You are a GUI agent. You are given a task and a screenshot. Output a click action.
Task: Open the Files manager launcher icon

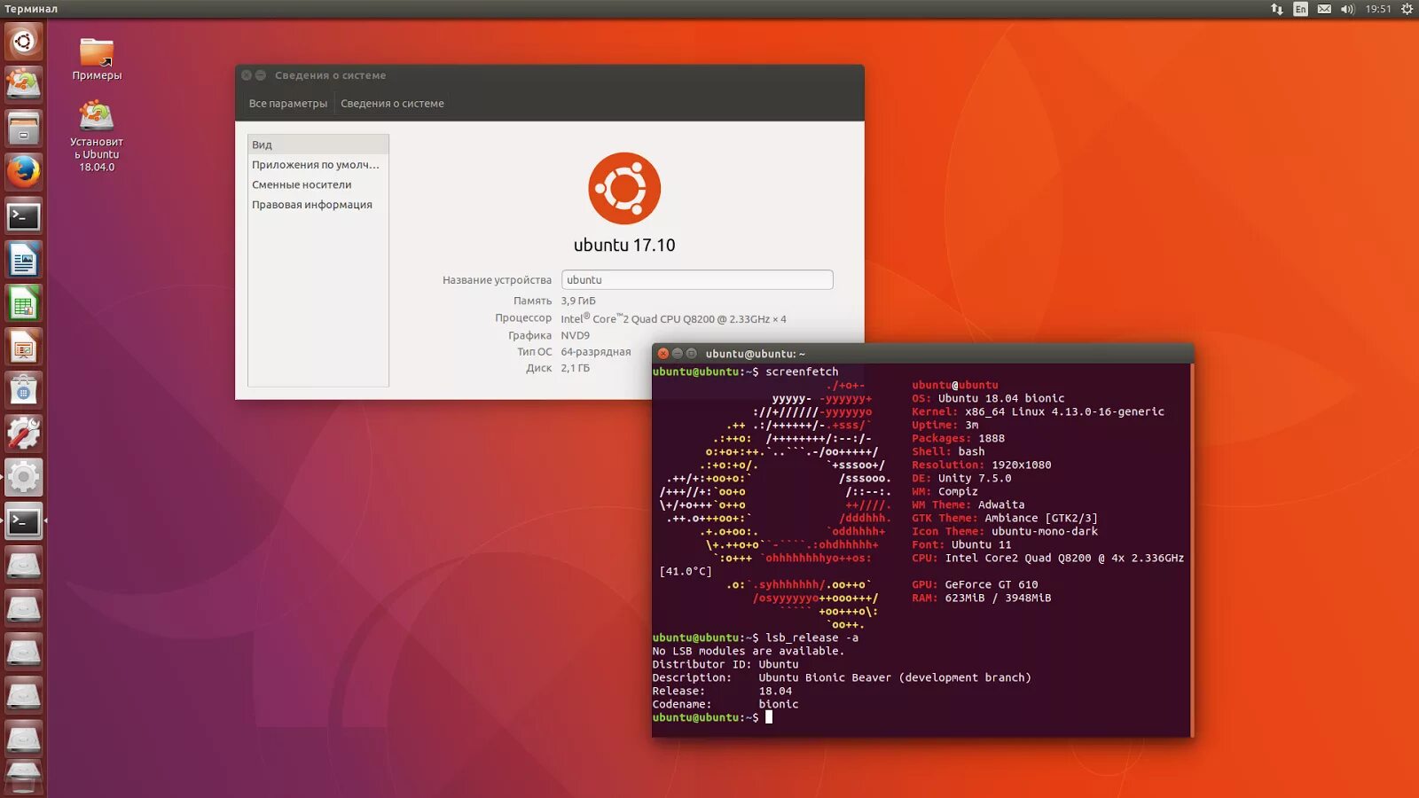tap(23, 129)
